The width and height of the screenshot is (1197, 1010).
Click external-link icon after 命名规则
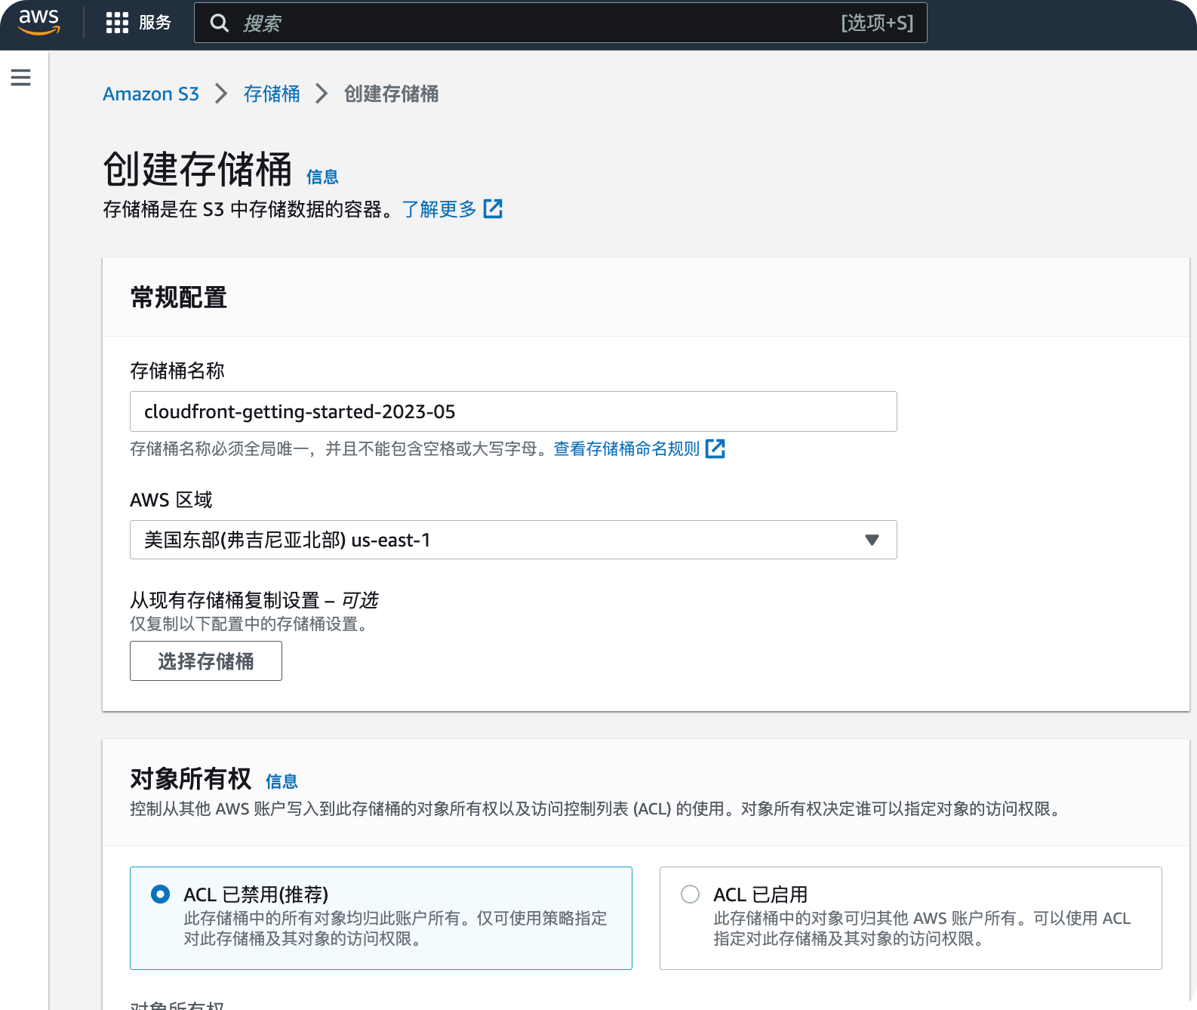tap(715, 449)
